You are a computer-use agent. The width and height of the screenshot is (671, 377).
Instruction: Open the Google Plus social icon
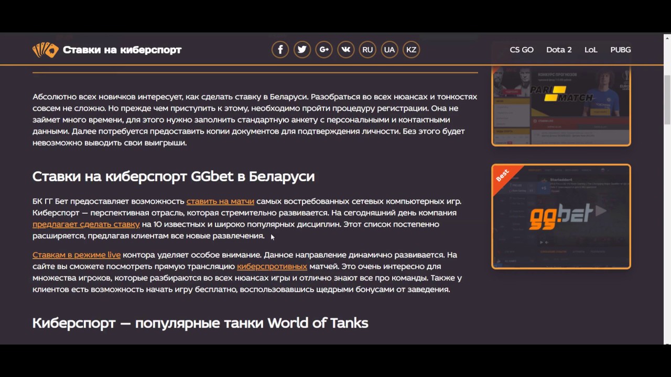point(324,50)
